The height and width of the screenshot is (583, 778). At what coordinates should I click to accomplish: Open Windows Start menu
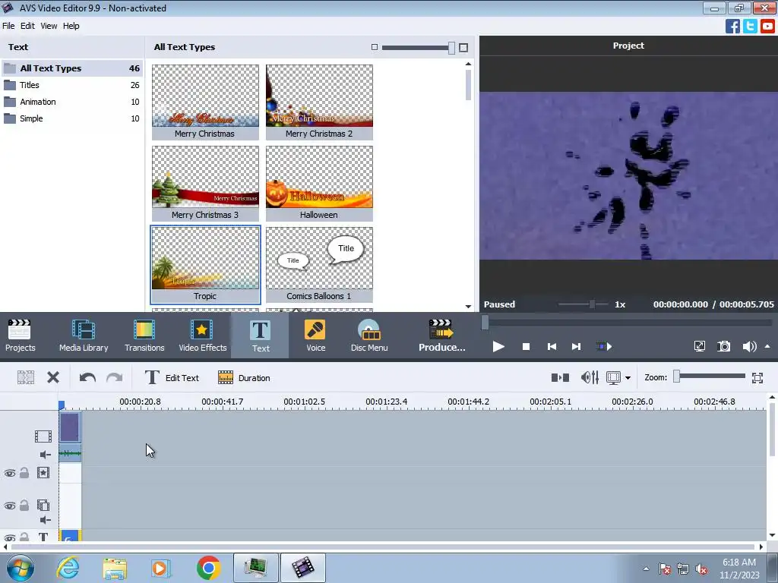21,568
